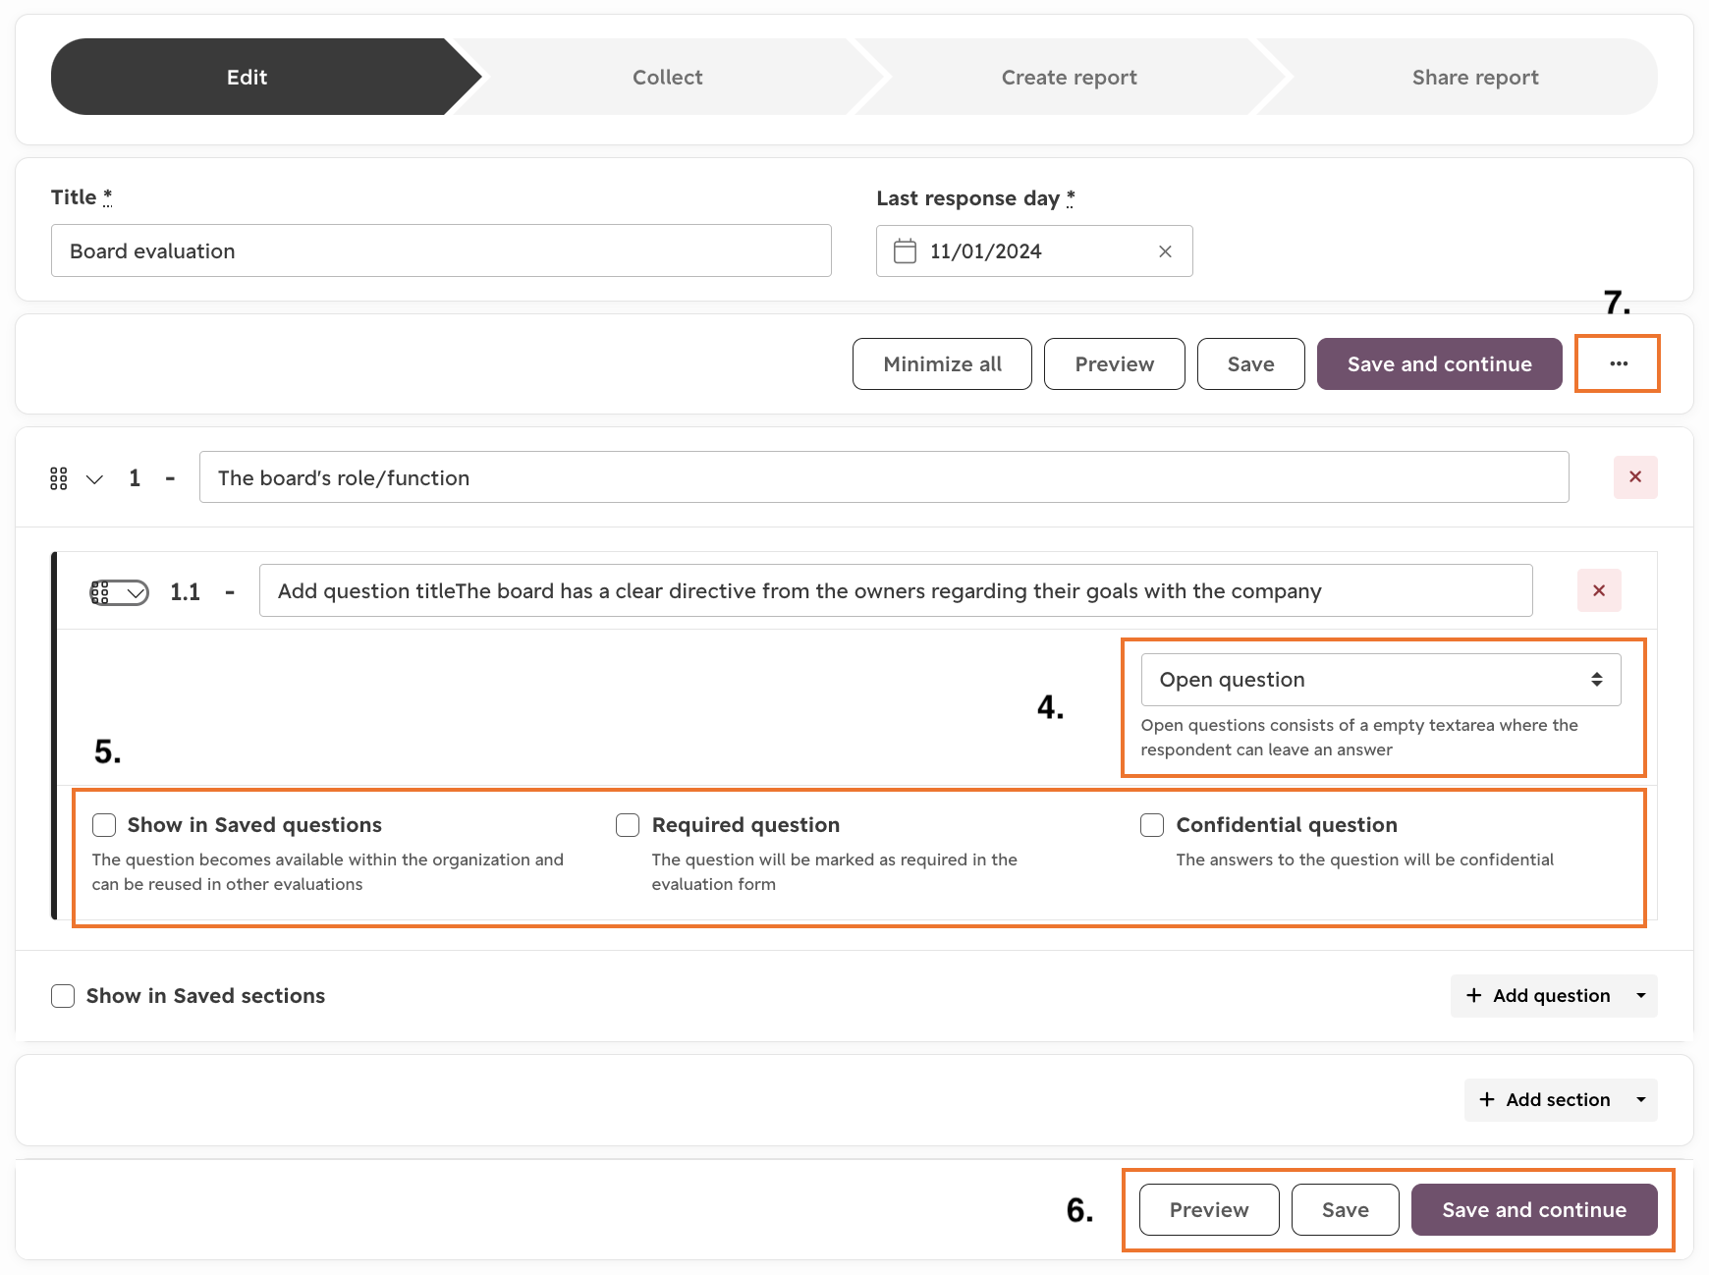Click the plus icon on Add question

1473,996
